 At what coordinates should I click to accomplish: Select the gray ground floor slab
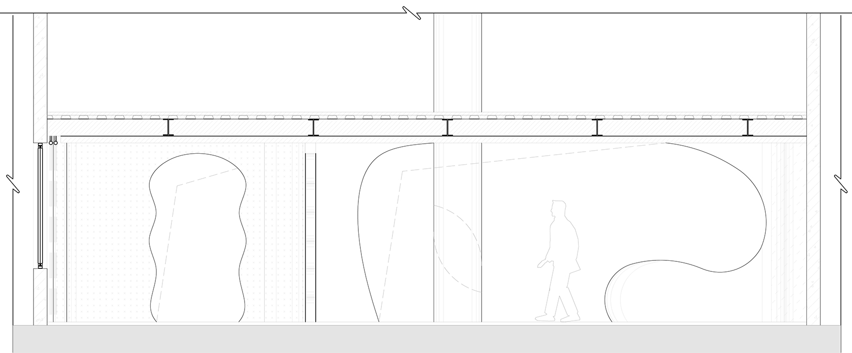426,338
